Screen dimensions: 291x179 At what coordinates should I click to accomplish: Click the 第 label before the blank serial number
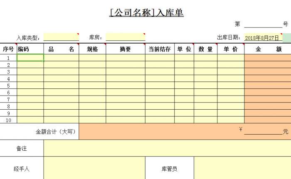(237, 24)
